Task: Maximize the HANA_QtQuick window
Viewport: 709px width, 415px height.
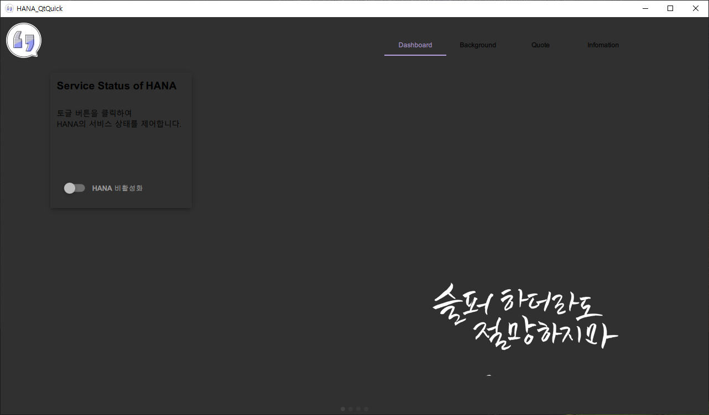Action: 670,8
